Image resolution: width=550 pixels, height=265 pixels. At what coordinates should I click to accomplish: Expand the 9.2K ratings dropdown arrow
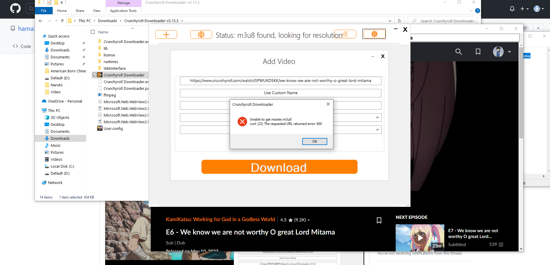pyautogui.click(x=309, y=220)
